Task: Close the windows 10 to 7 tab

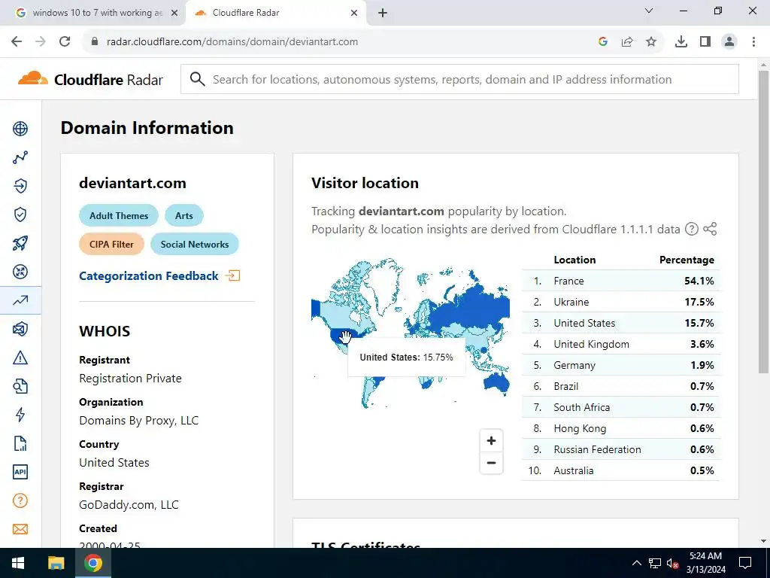Action: click(174, 13)
